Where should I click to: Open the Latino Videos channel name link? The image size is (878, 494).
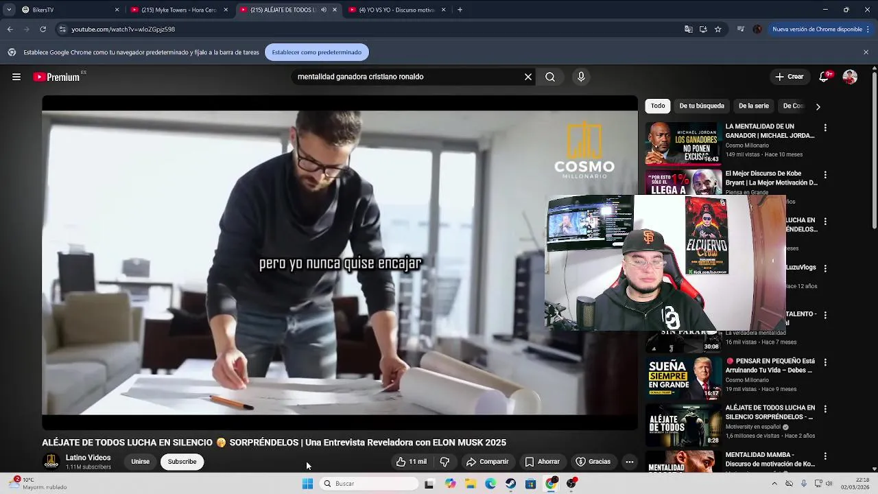[88, 458]
